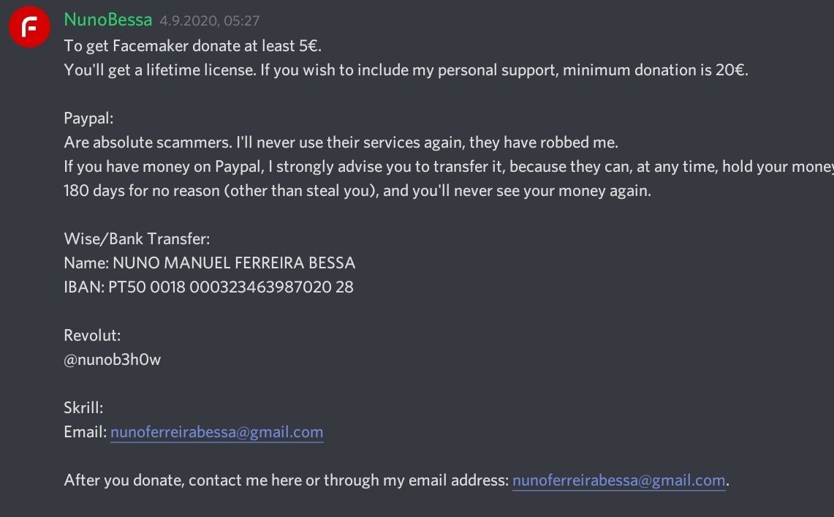Open the Skrill email address link
The width and height of the screenshot is (834, 517).
point(216,431)
